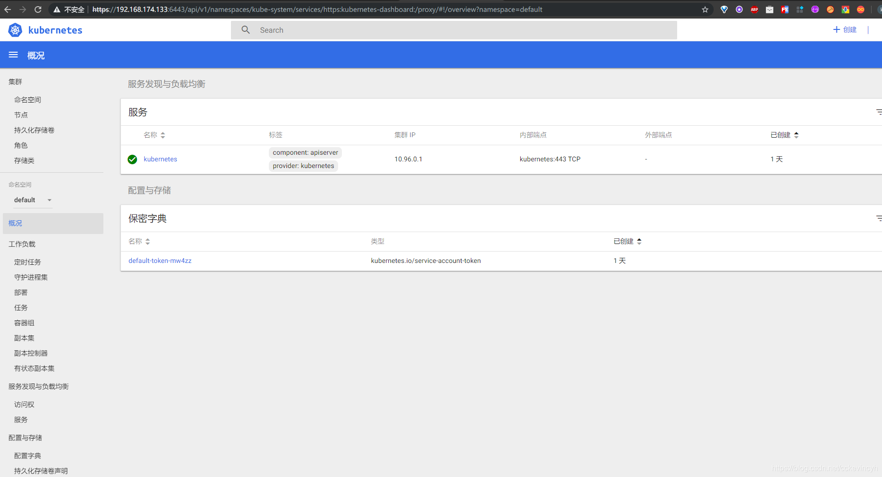Click the 类型 column header
Viewport: 882px width, 477px height.
377,242
